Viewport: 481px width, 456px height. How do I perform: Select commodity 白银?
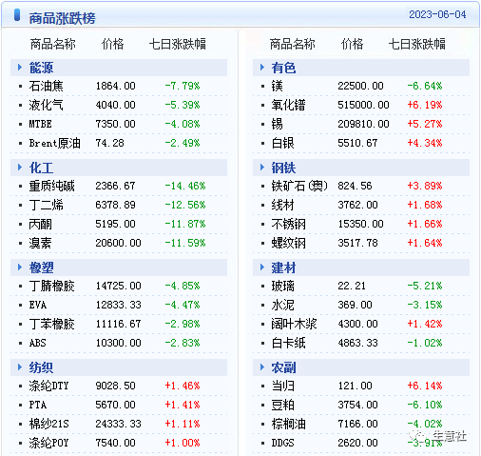pyautogui.click(x=282, y=143)
